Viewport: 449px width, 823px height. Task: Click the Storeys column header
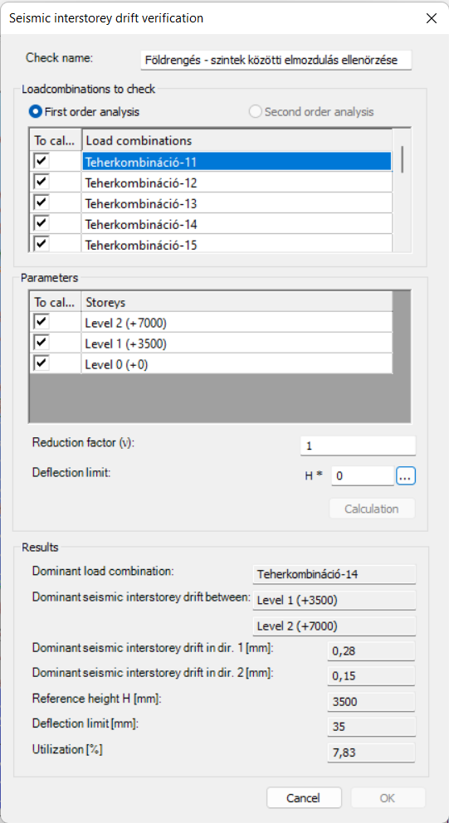coord(237,302)
